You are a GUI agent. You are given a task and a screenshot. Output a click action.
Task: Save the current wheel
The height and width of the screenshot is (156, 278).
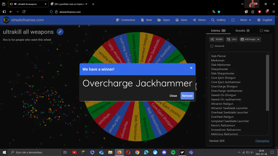(181, 20)
